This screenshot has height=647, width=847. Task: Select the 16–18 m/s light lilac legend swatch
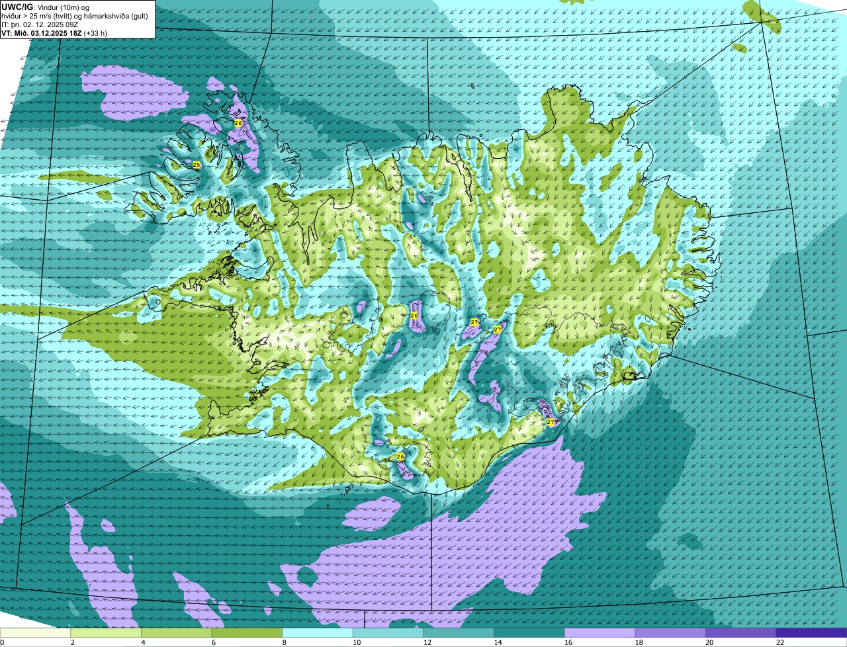600,632
